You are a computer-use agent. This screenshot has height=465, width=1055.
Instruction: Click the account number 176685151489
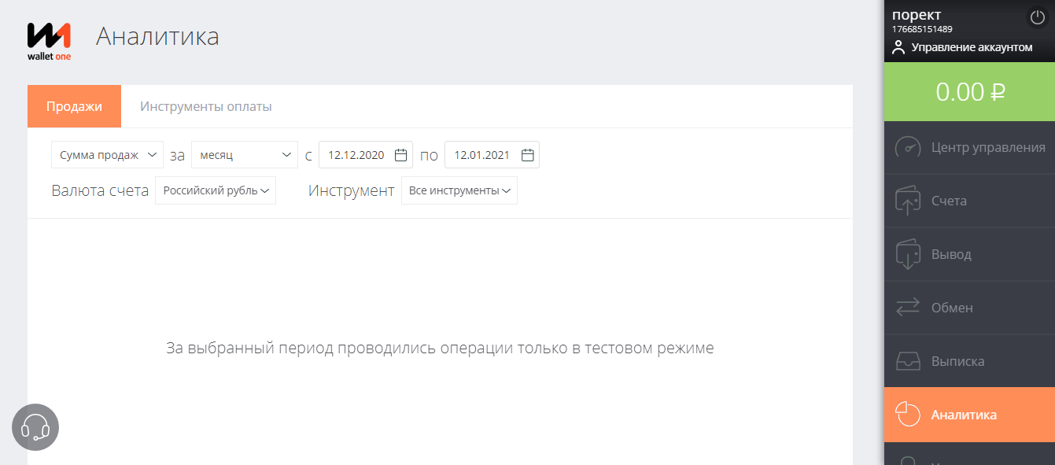[x=922, y=29]
